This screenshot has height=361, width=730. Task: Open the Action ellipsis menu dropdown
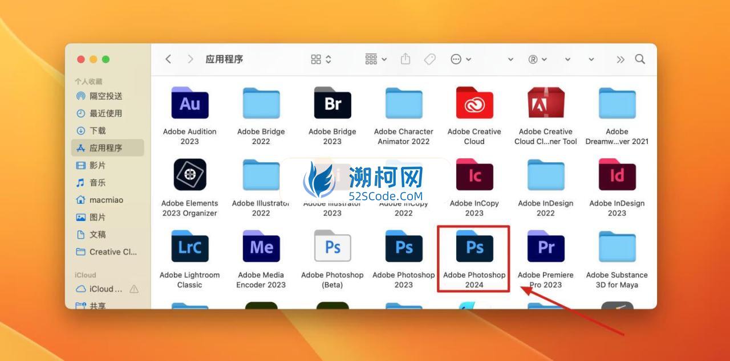click(x=461, y=59)
